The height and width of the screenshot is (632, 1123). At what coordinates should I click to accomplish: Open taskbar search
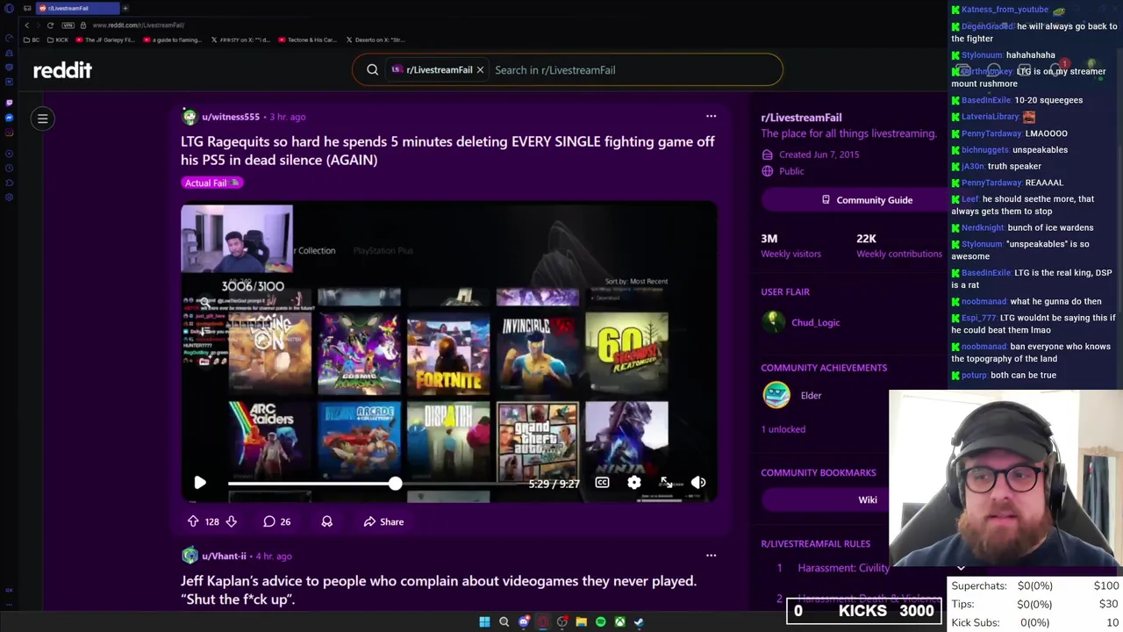pyautogui.click(x=504, y=621)
